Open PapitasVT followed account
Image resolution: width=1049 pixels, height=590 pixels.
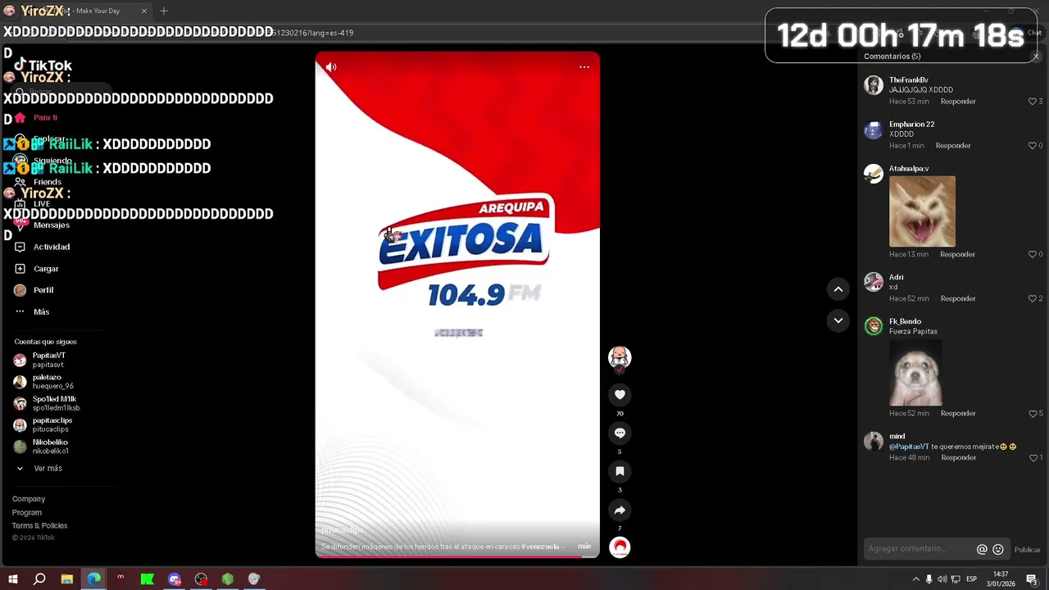[x=48, y=360]
